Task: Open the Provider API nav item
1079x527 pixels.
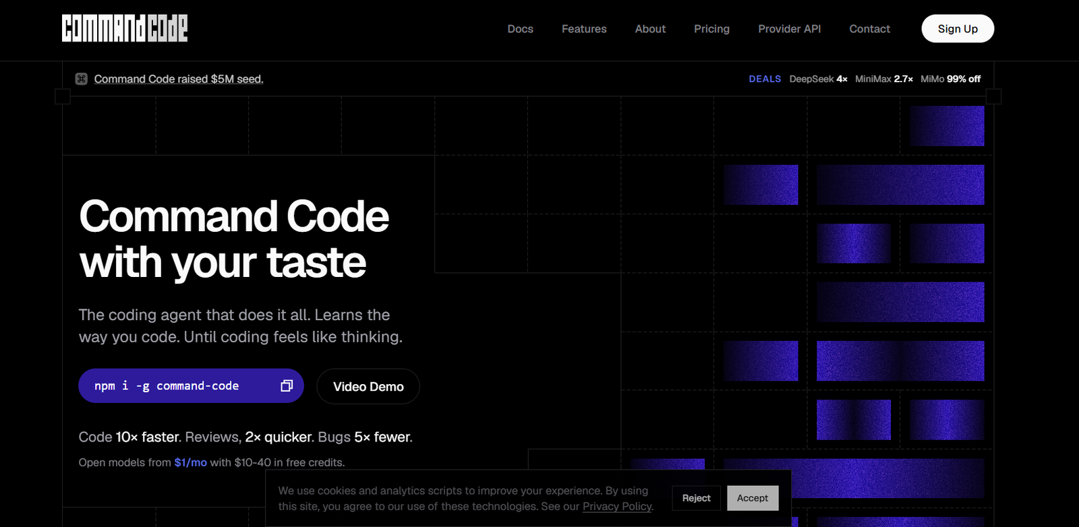Action: (x=789, y=29)
